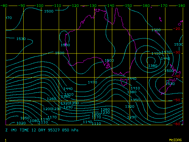Click the 1380 label inside the closed low
189x142 pixels.
tap(152, 66)
